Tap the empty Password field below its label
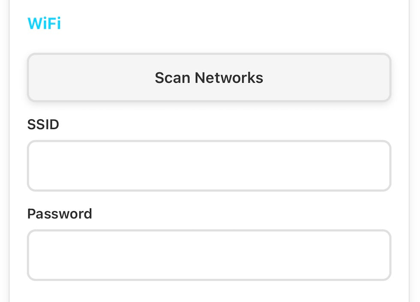This screenshot has height=302, width=420. (209, 255)
